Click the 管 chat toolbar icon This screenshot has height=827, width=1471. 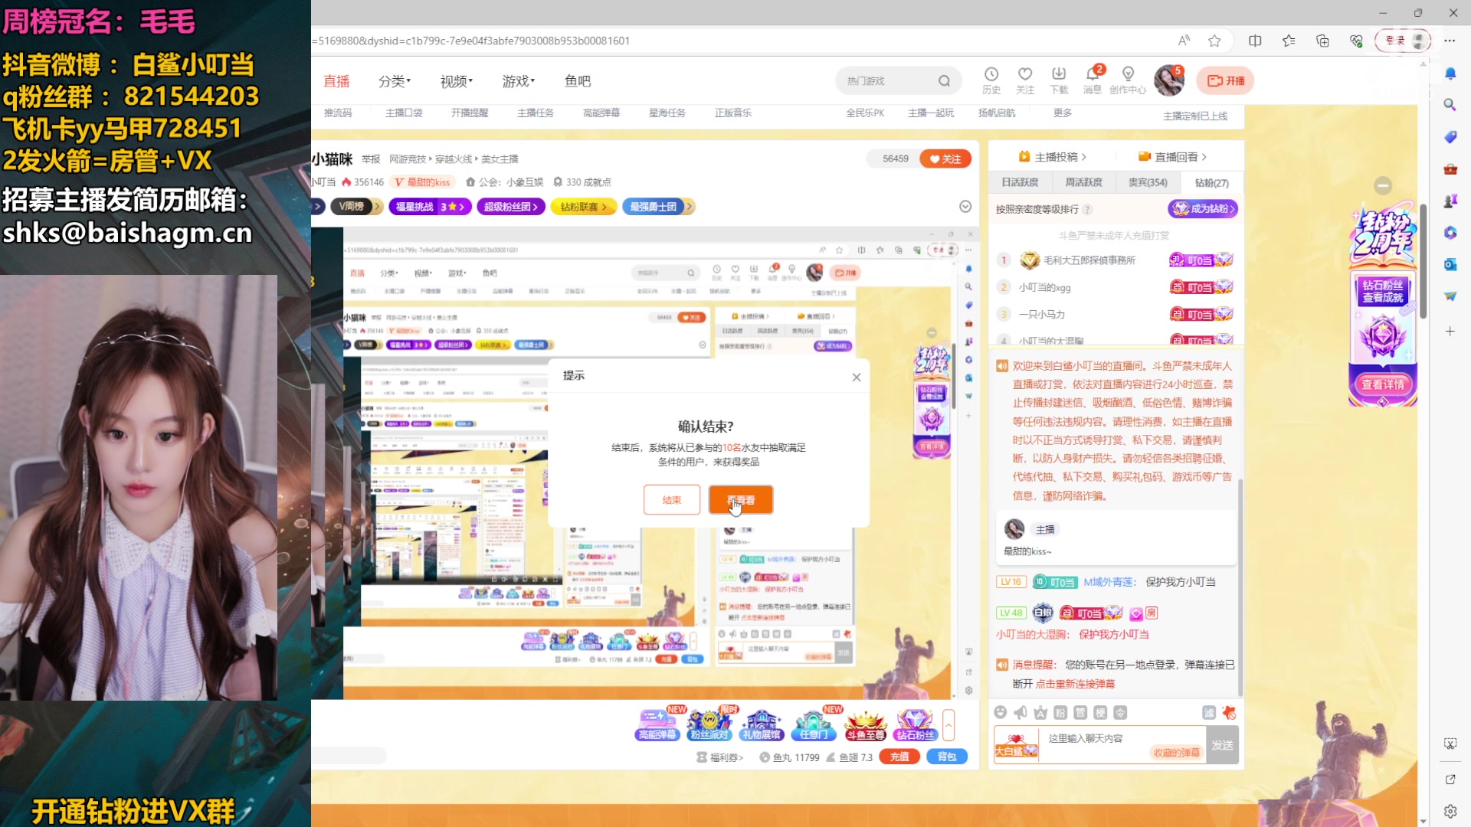pyautogui.click(x=1080, y=713)
